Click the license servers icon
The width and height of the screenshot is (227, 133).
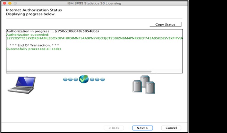pos(144,84)
